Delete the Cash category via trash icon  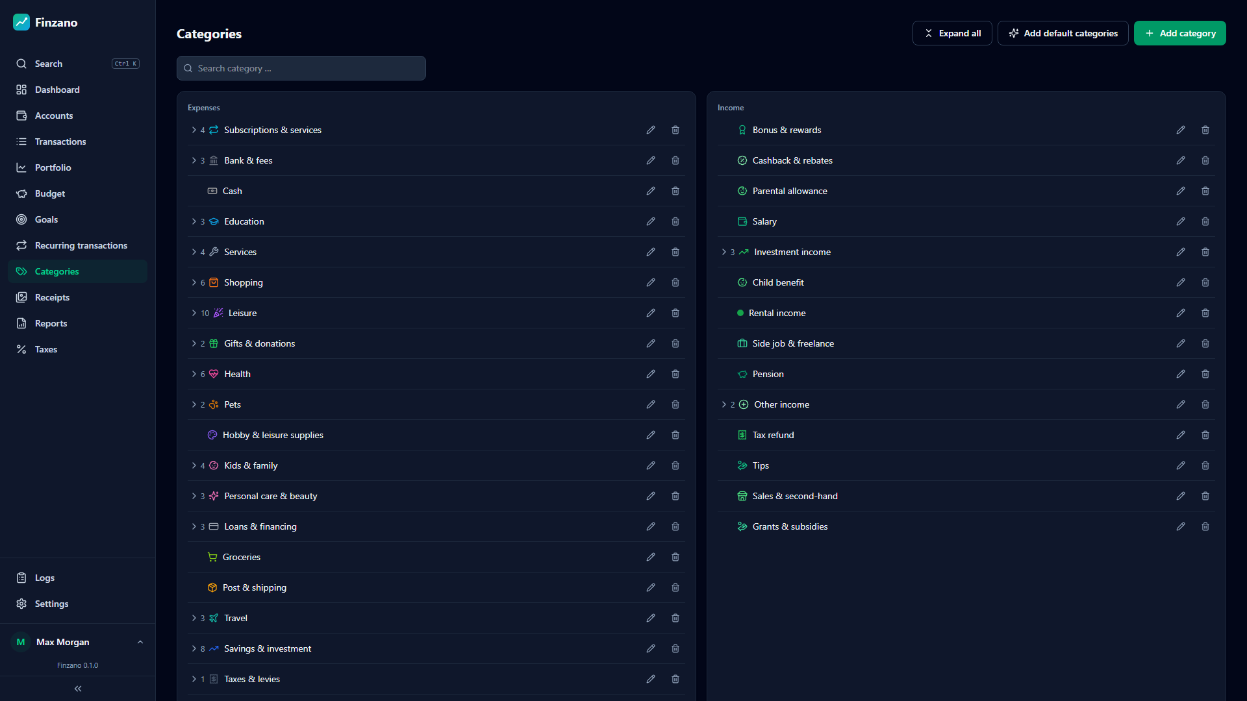click(675, 191)
